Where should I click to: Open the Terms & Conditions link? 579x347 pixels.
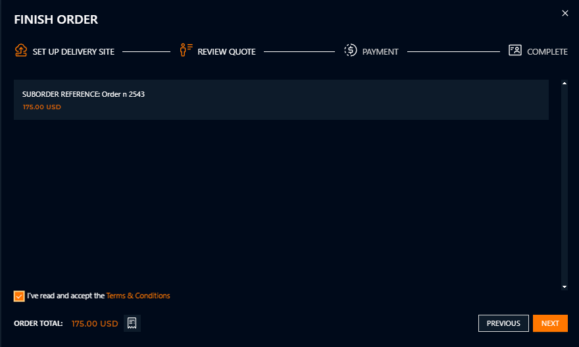(138, 296)
